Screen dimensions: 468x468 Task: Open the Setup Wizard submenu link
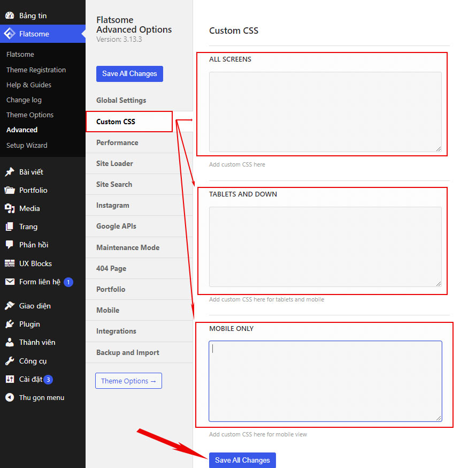[x=27, y=145]
